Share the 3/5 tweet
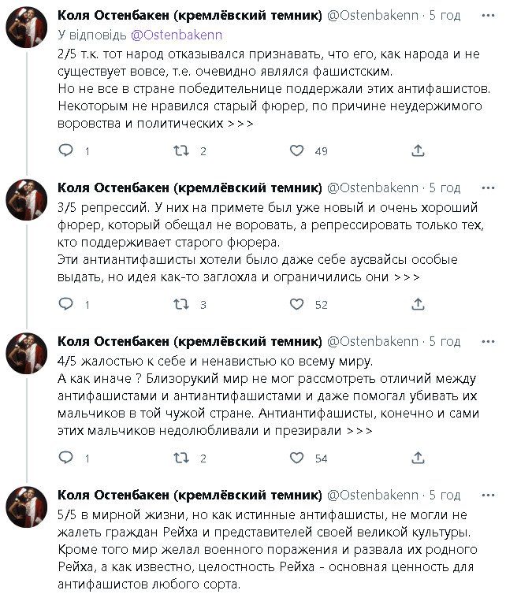This screenshot has height=594, width=506. [x=419, y=304]
